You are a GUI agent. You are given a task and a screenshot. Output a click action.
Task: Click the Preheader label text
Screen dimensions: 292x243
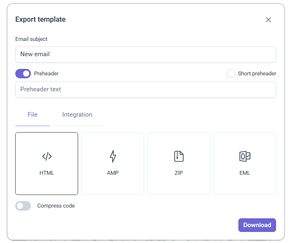tap(46, 73)
